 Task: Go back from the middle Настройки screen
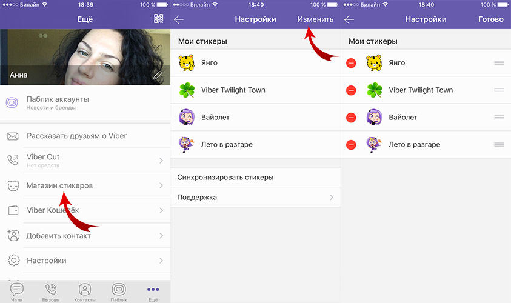[x=179, y=19]
